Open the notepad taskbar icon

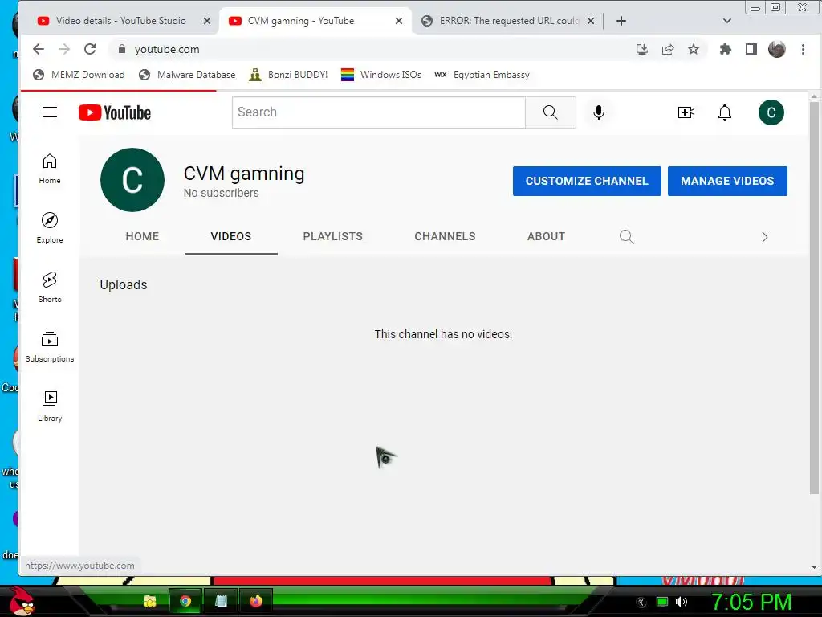click(221, 601)
